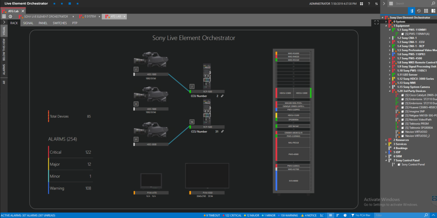Image resolution: width=437 pixels, height=218 pixels.
Task: Click the back navigation arrow button
Action: pyautogui.click(x=10, y=17)
